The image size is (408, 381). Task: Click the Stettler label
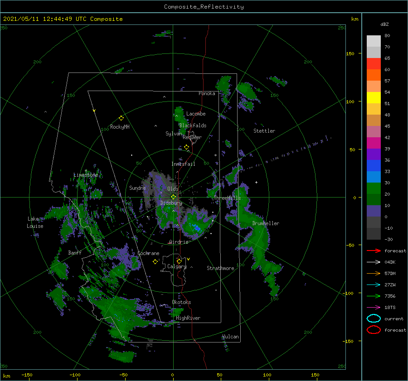coord(264,131)
